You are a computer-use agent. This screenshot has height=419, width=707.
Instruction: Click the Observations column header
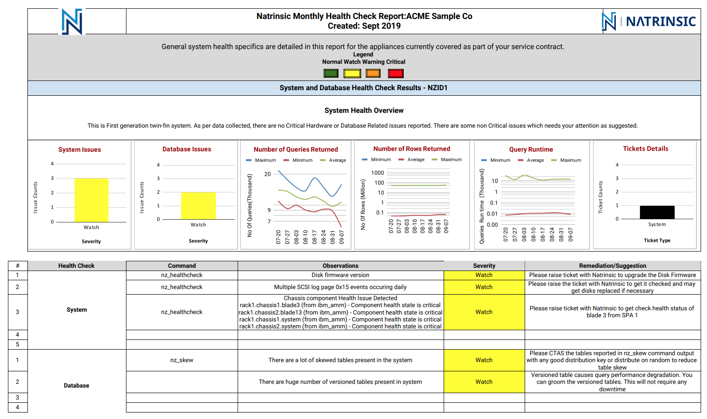(341, 266)
